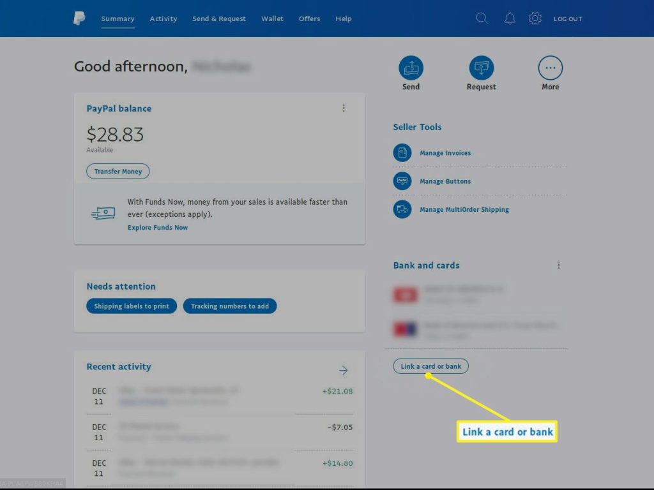Open the Offers tab
The width and height of the screenshot is (654, 490).
point(310,19)
